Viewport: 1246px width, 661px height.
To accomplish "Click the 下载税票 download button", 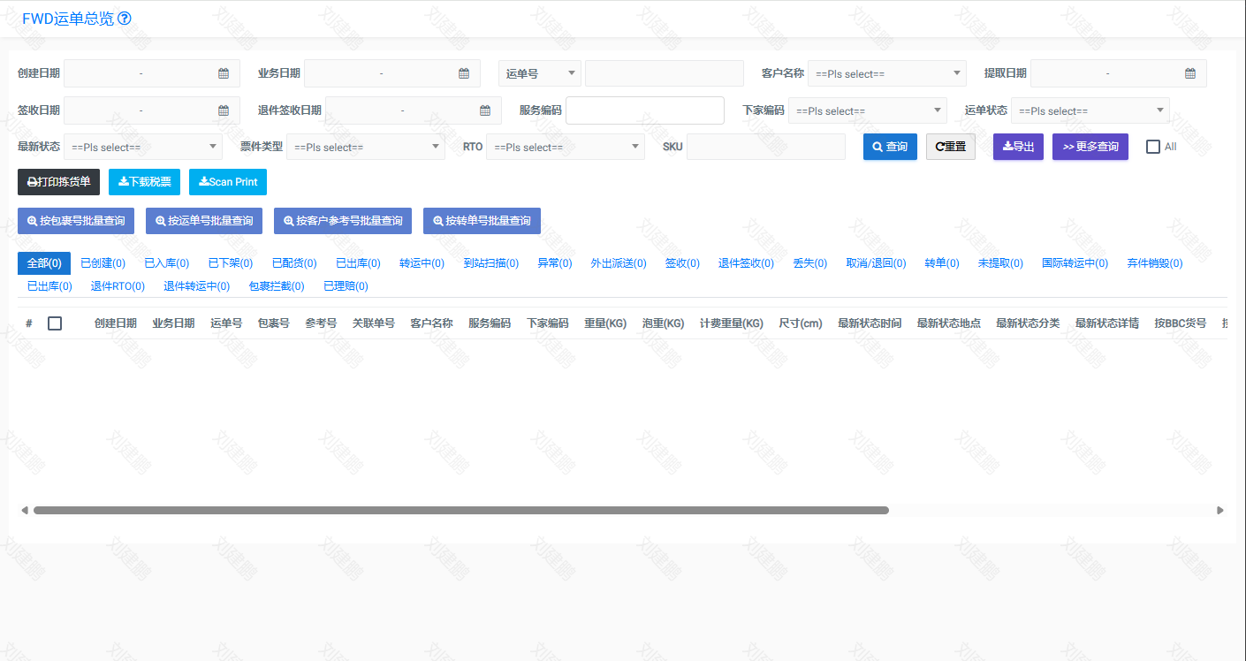I will (x=144, y=182).
